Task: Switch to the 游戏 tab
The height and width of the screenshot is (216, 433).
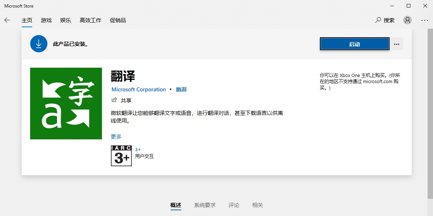Action: tap(46, 20)
